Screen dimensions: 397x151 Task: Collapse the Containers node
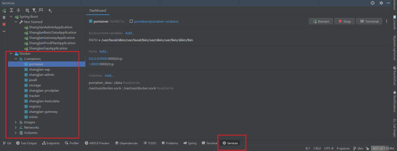[16, 59]
